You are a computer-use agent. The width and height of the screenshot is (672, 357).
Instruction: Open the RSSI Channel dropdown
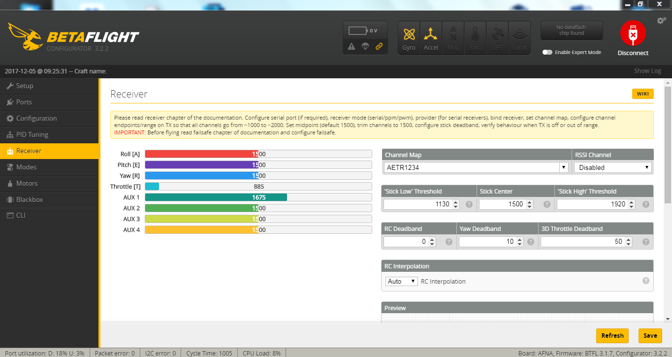pyautogui.click(x=612, y=167)
